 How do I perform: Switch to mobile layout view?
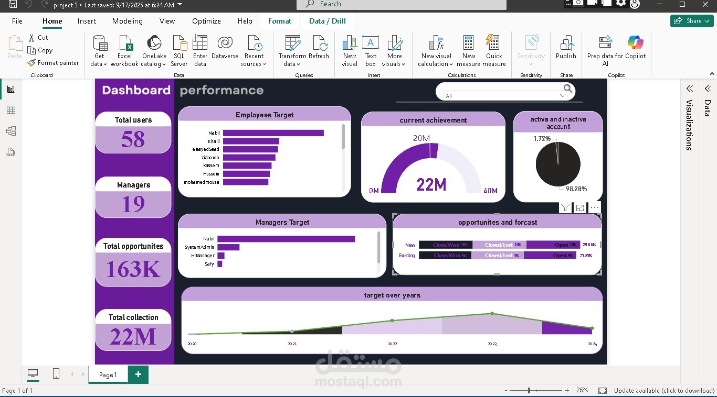(56, 374)
